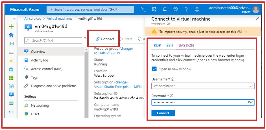Viewport: 266px width, 130px height.
Task: Click the green Create a resource plus icon
Action: click(x=11, y=27)
